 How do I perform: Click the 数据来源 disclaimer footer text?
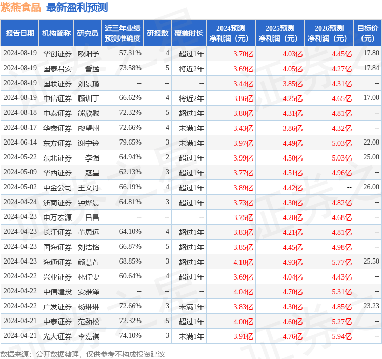tap(83, 354)
